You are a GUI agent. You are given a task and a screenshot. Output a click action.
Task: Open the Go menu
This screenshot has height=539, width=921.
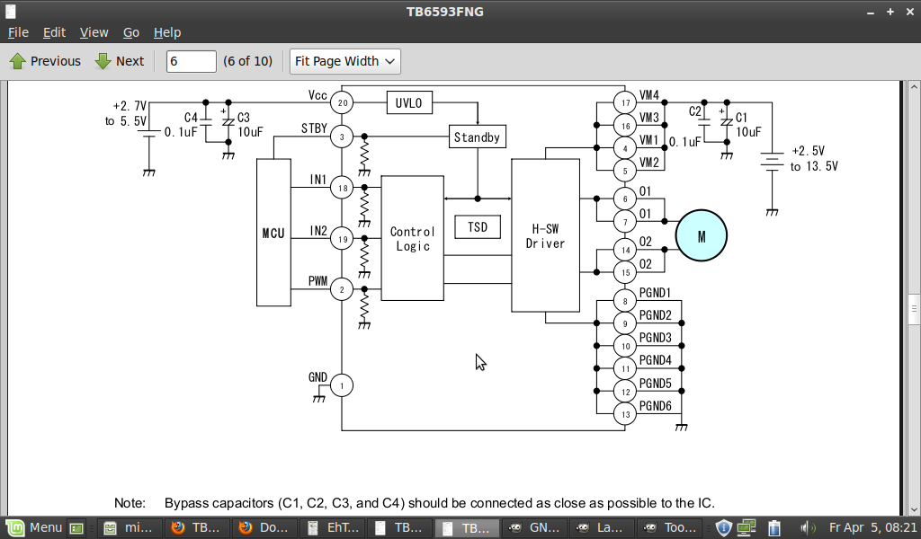(131, 32)
